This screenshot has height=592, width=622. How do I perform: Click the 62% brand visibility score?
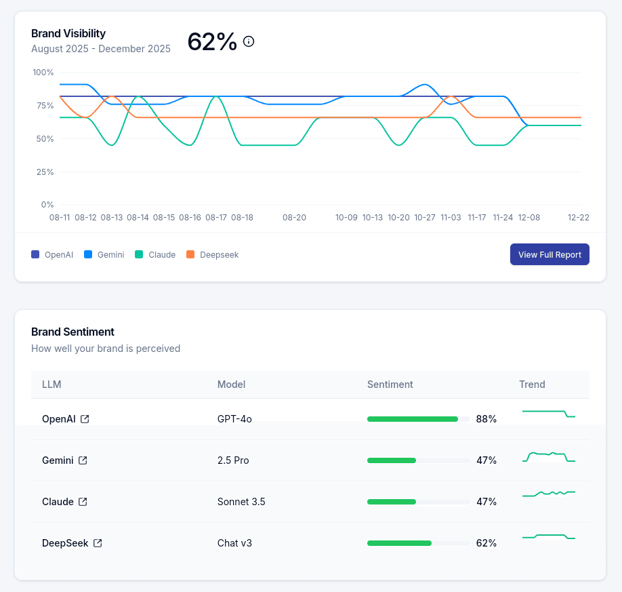(212, 41)
